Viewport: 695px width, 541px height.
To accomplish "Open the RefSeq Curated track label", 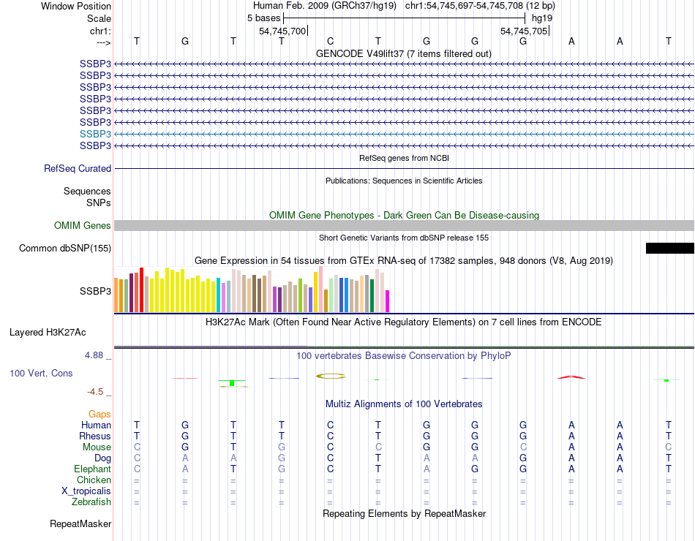I will pyautogui.click(x=78, y=168).
